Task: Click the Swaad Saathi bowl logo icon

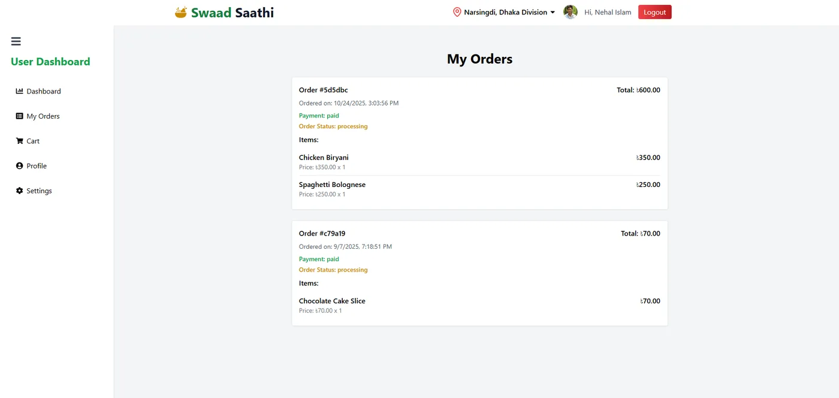Action: click(181, 12)
